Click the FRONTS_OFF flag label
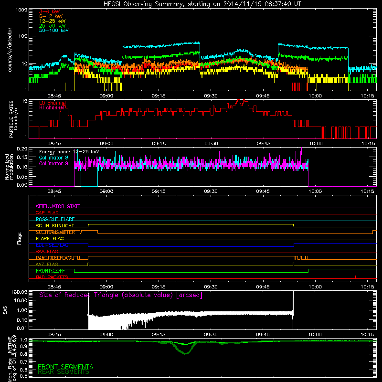Image resolution: width=382 pixels, height=382 pixels. tap(50, 271)
